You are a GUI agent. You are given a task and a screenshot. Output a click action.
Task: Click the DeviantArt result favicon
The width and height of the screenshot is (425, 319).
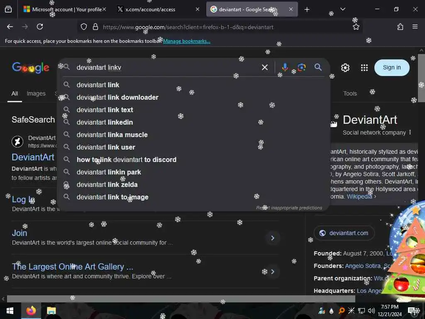(17, 141)
